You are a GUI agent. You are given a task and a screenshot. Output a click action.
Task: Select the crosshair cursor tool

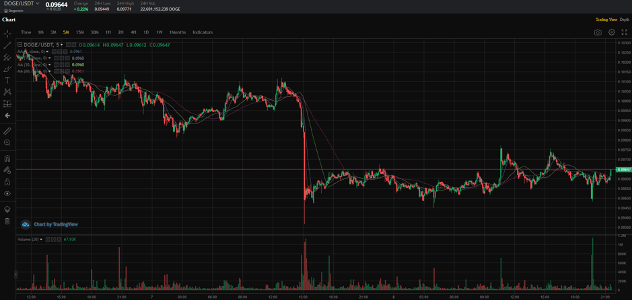7,34
